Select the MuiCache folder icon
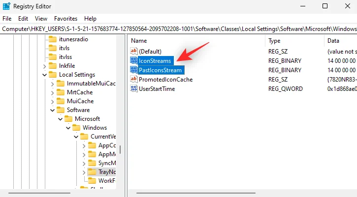The height and width of the screenshot is (197, 357). (x=61, y=101)
